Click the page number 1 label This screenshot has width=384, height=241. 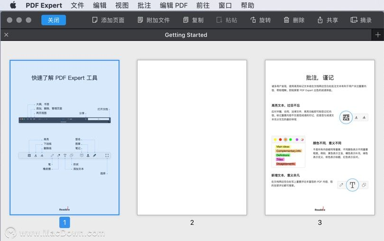click(64, 222)
